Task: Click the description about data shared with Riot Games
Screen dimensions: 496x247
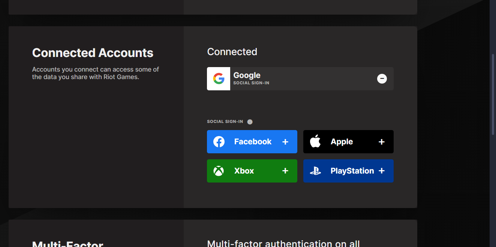Action: point(96,73)
